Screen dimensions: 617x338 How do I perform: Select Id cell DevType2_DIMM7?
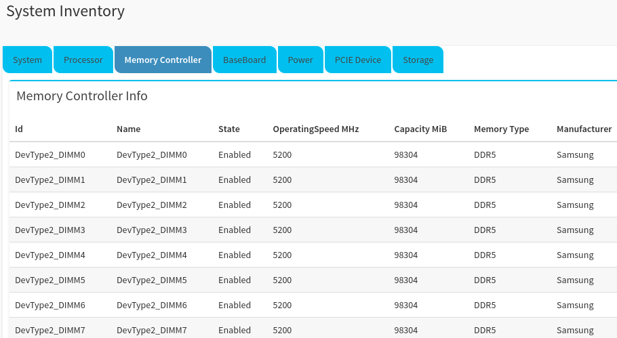coord(50,331)
